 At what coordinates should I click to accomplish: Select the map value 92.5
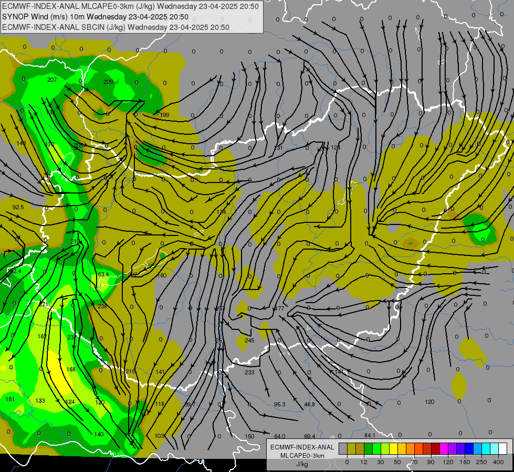pos(18,207)
